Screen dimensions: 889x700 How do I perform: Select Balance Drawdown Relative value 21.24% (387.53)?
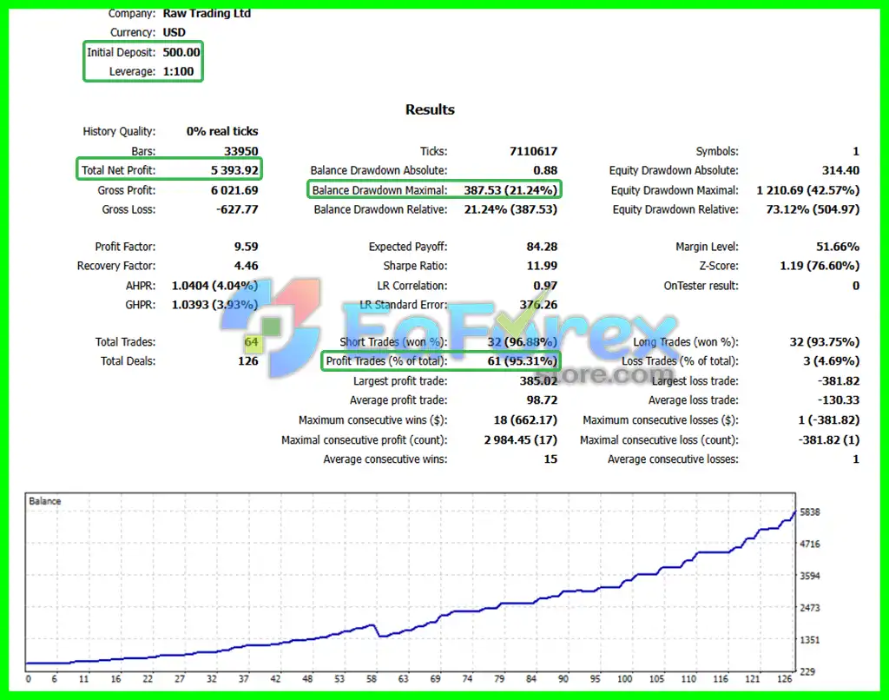coord(510,209)
